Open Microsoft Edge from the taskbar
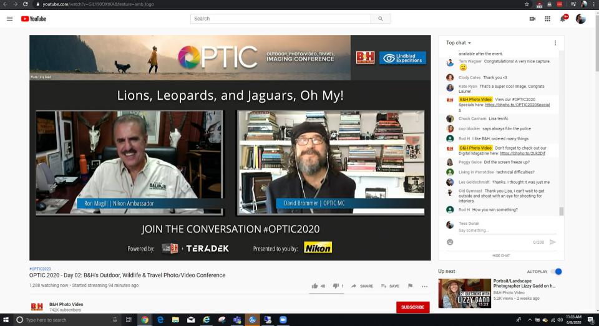This screenshot has height=326, width=599. [160, 320]
